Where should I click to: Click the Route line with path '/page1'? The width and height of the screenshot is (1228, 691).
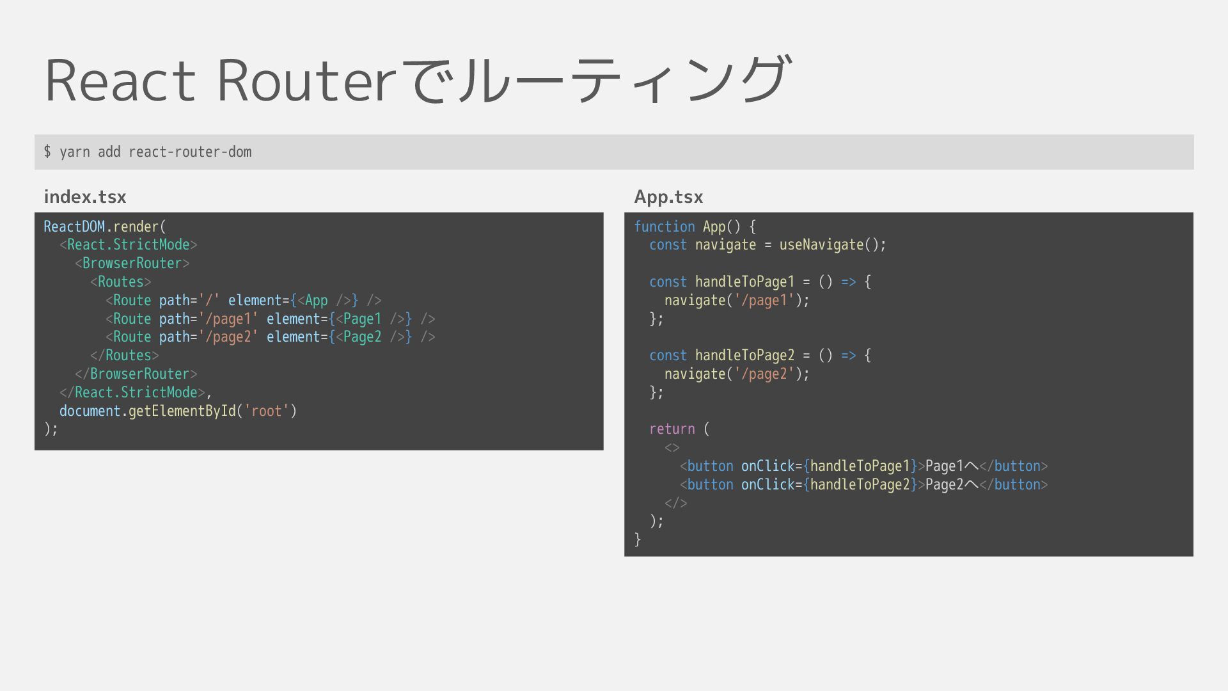click(270, 319)
